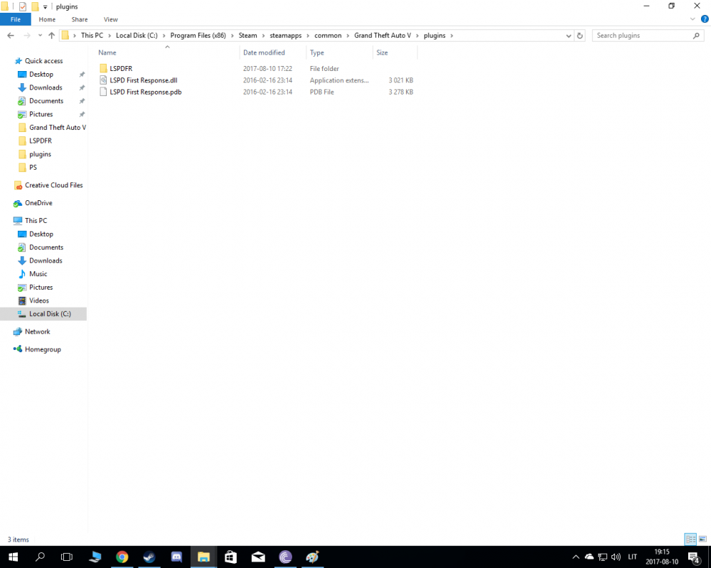Click Local Disk (C:) breadcrumb
The width and height of the screenshot is (711, 568).
tap(137, 35)
